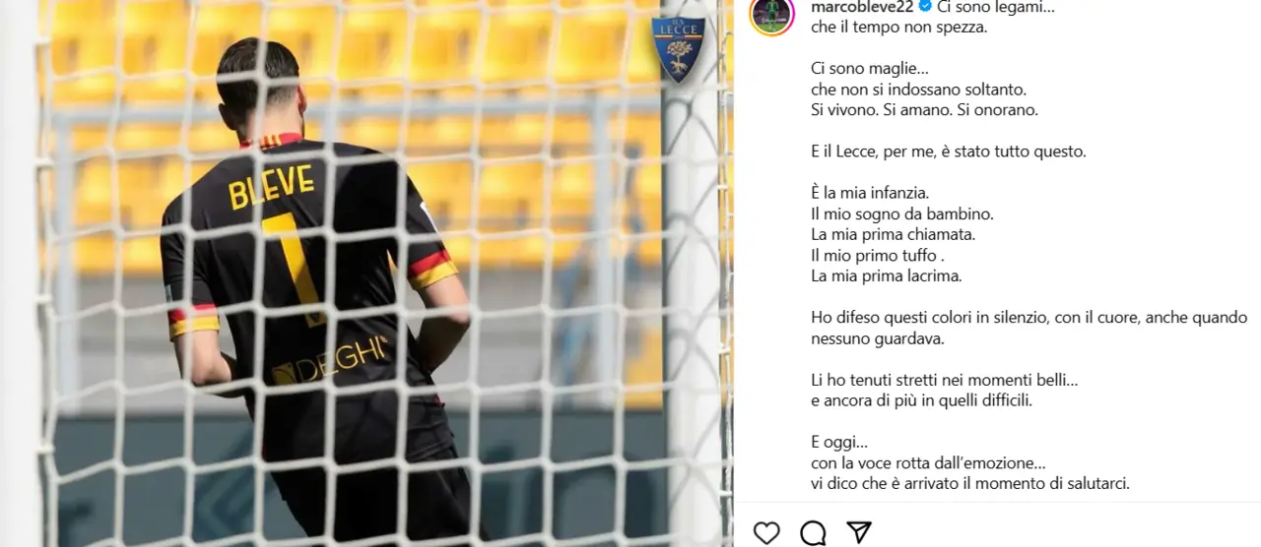Click the DEGHI sponsor text on the jersey
This screenshot has width=1261, height=547.
(329, 361)
